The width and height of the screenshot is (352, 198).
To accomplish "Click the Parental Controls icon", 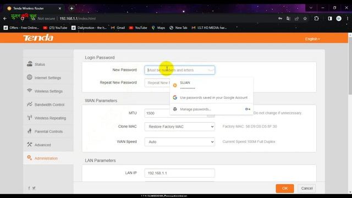I will [29, 131].
